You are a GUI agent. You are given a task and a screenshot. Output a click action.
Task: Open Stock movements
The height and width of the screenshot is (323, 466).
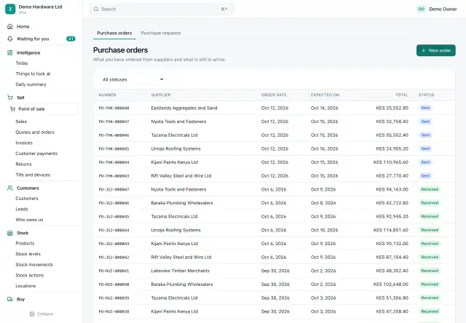pos(34,265)
